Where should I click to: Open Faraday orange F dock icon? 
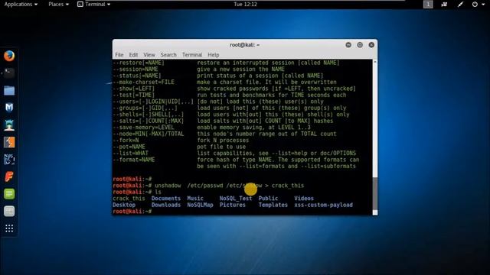(9, 176)
